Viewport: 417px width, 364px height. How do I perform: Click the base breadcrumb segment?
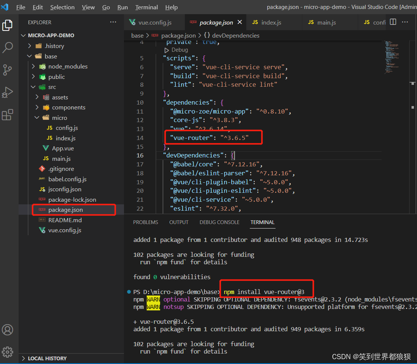[x=137, y=36]
